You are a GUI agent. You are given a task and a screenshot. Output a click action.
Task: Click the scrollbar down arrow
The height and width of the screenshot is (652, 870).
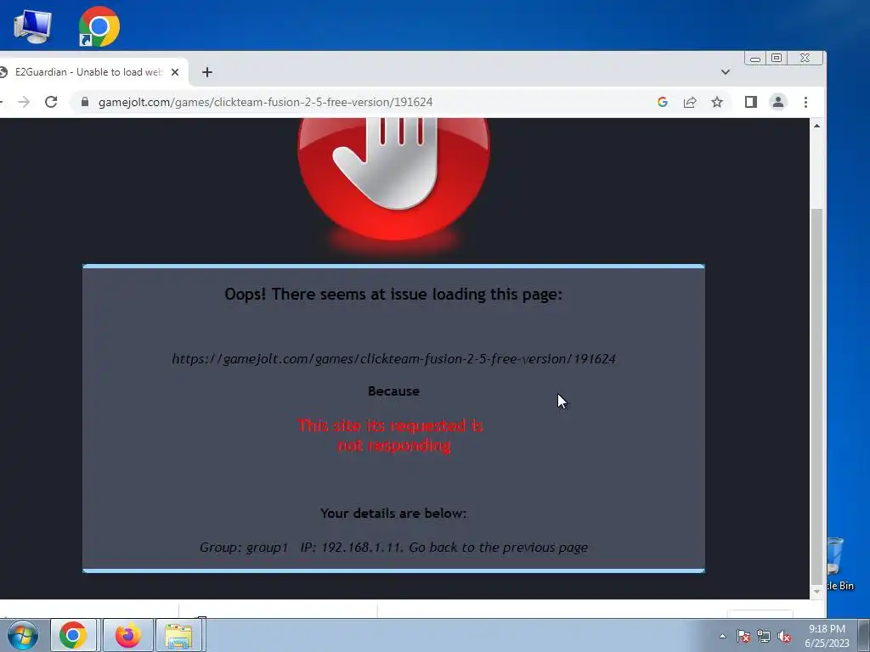click(816, 592)
